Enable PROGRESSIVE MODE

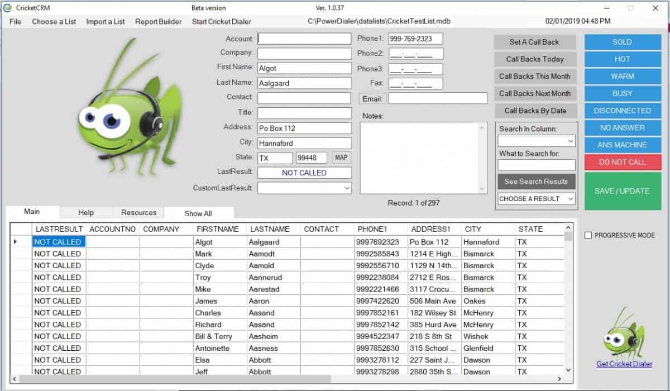pyautogui.click(x=588, y=235)
